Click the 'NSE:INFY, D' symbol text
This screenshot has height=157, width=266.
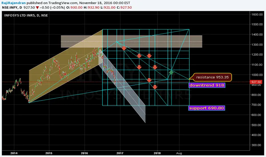tap(12, 8)
